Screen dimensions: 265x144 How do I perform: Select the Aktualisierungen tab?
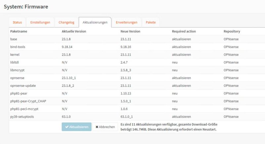[95, 22]
